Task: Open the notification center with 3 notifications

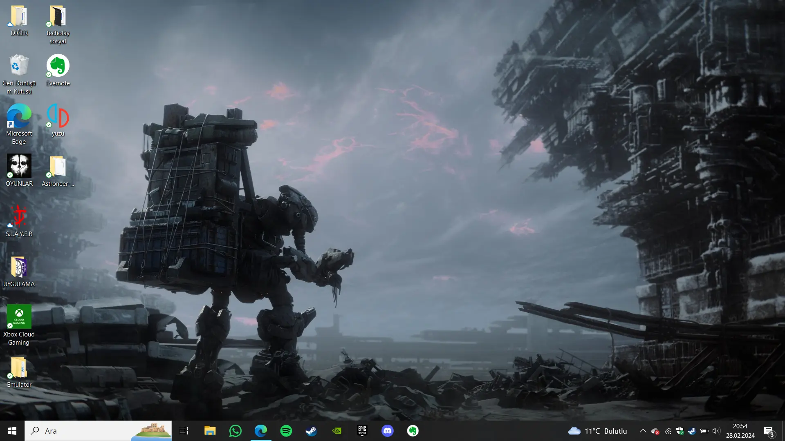Action: click(x=769, y=431)
